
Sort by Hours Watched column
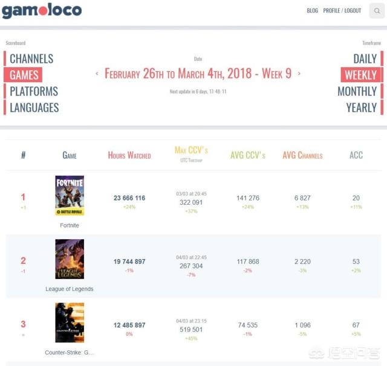(129, 155)
